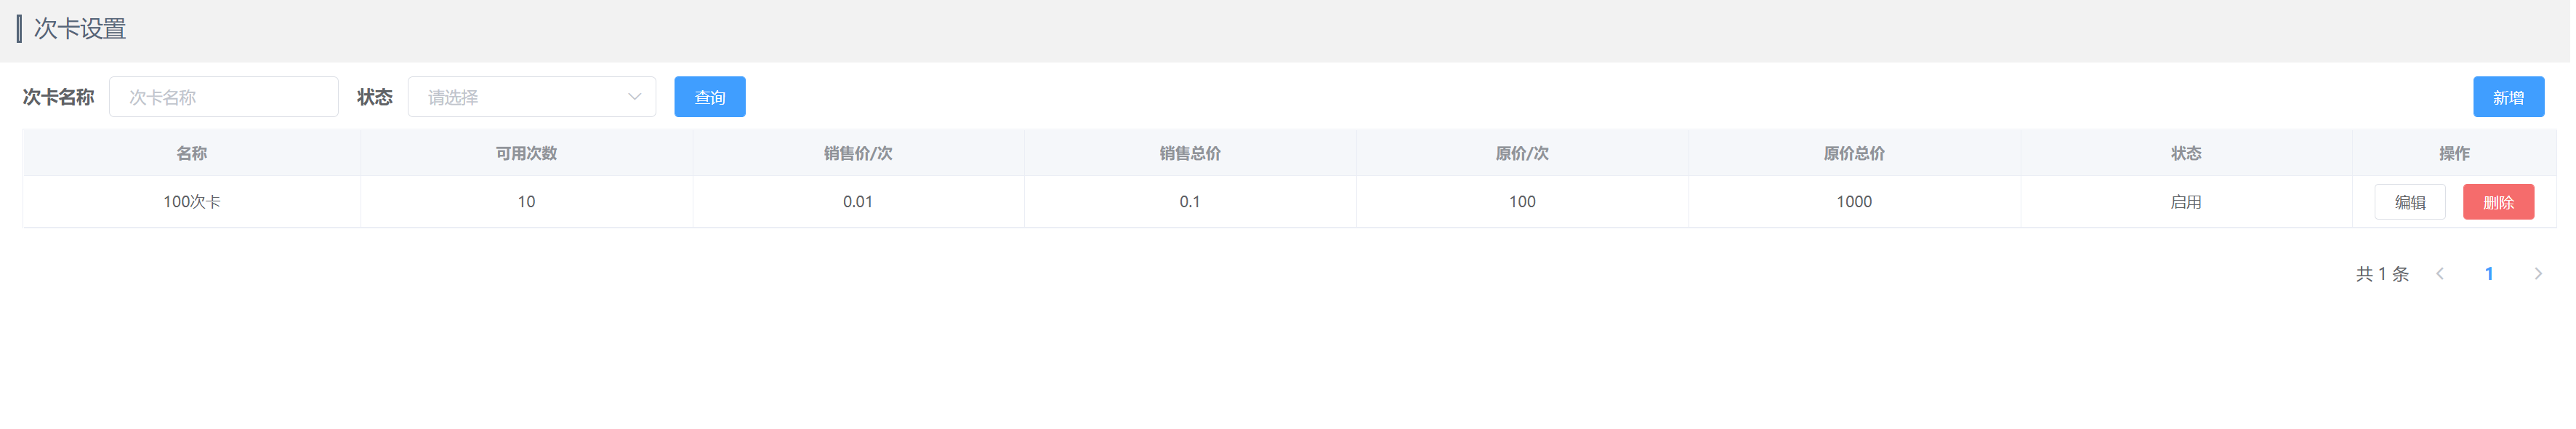The height and width of the screenshot is (429, 2576).
Task: Click the 启用 status cell
Action: (2186, 202)
